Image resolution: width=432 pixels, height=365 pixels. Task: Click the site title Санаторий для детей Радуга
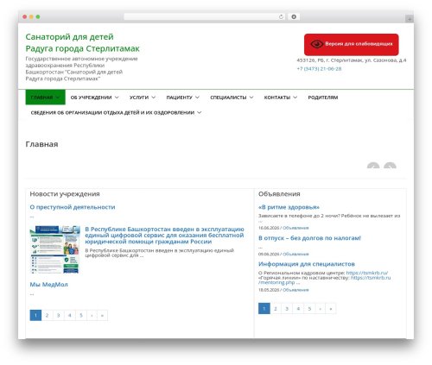pyautogui.click(x=82, y=42)
